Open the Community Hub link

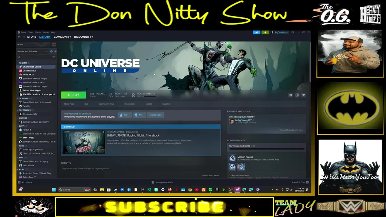pyautogui.click(x=106, y=104)
